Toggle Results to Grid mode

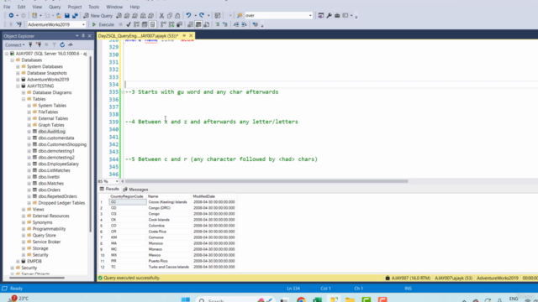coord(198,24)
